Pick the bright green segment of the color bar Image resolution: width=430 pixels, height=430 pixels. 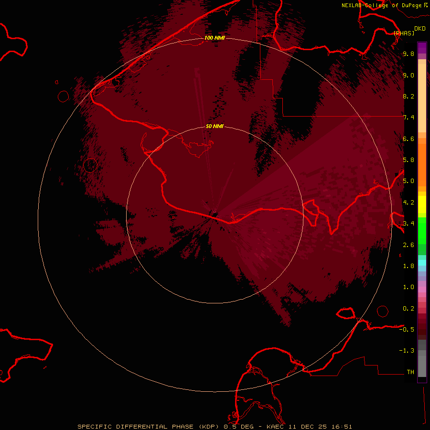coord(422,231)
